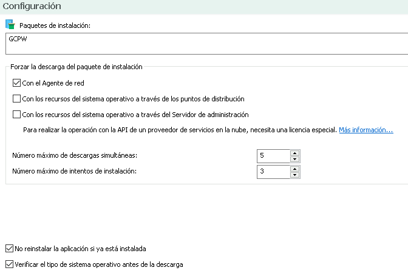Select the GCPW installation package field
The image size is (408, 279).
click(206, 43)
